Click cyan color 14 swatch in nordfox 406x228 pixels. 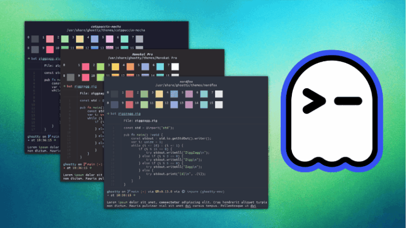coord(205,103)
